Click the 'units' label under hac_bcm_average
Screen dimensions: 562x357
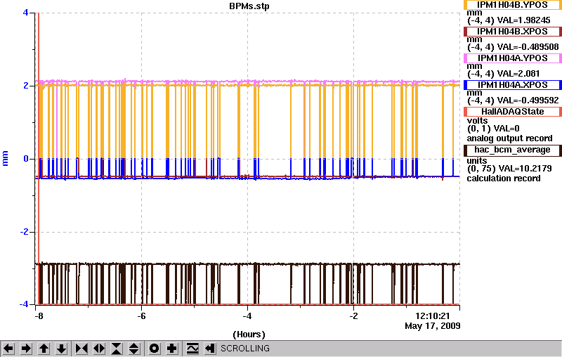477,160
